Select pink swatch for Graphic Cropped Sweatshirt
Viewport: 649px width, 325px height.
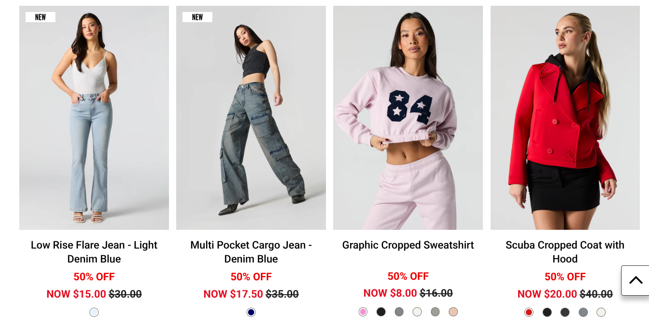coord(363,312)
